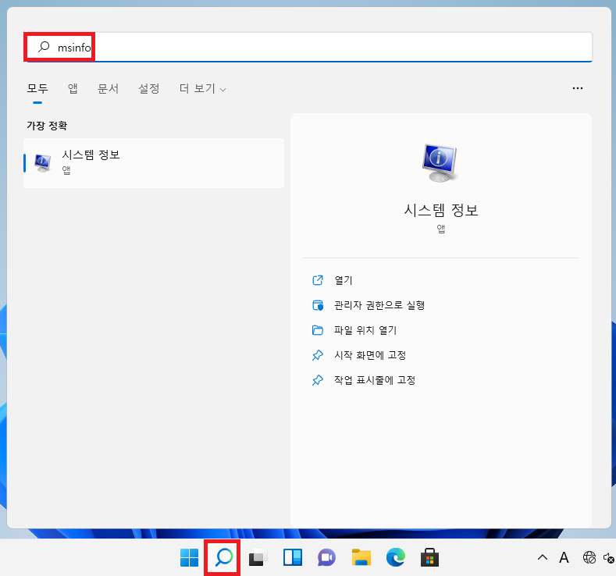Click the 열기 open icon
Viewport: 616px width, 576px height.
(318, 280)
